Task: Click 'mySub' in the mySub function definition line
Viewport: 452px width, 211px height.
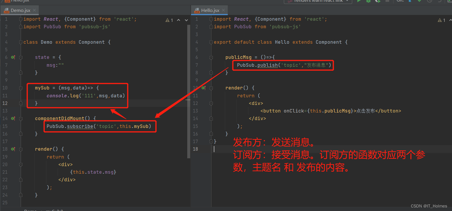Action: (x=42, y=88)
